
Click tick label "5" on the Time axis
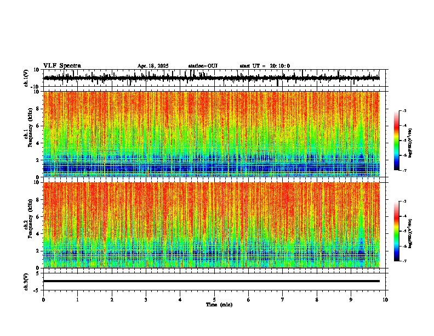tap(214, 300)
